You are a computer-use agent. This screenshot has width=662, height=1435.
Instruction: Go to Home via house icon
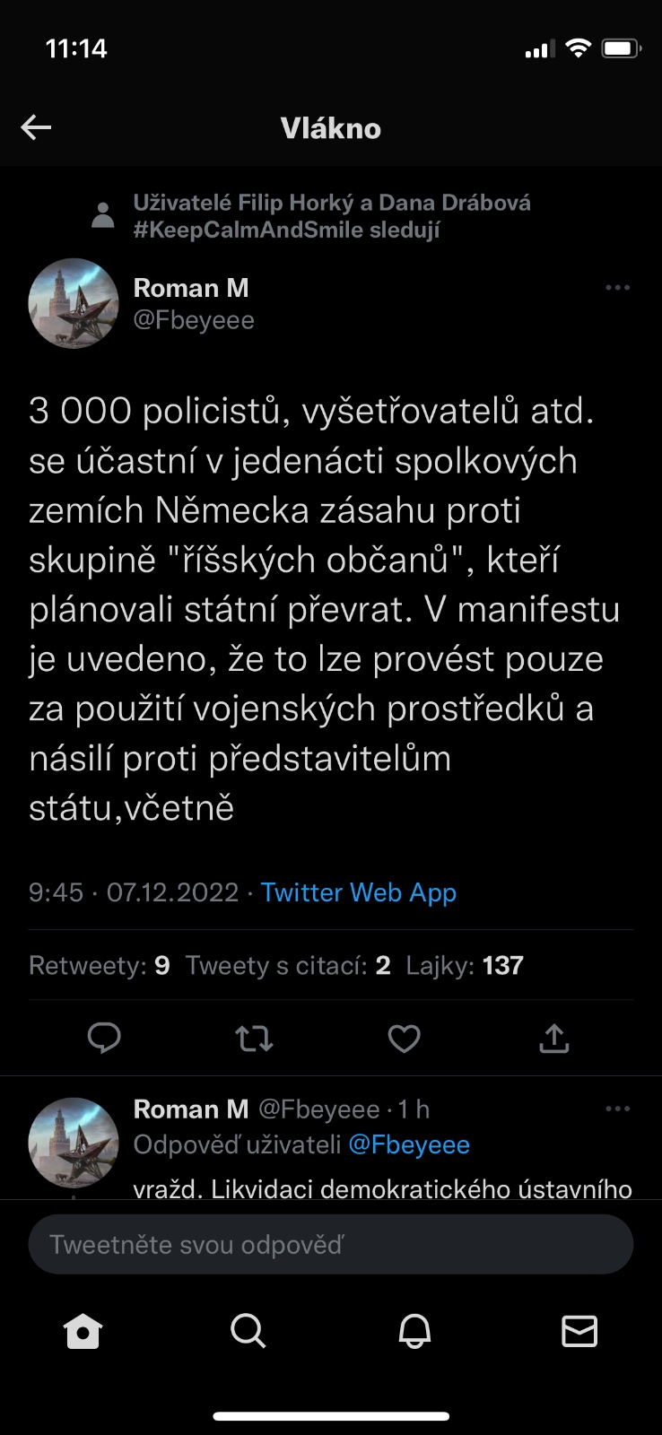click(x=83, y=1331)
